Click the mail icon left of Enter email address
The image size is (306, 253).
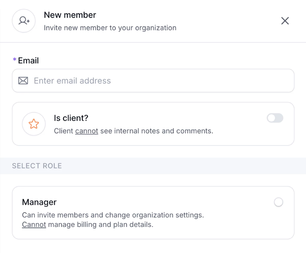[23, 80]
